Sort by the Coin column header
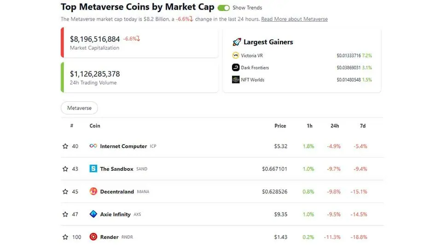Image resolution: width=442 pixels, height=248 pixels. pyautogui.click(x=95, y=126)
